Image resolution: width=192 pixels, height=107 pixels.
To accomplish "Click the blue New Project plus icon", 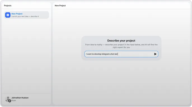I will pos(8,15).
